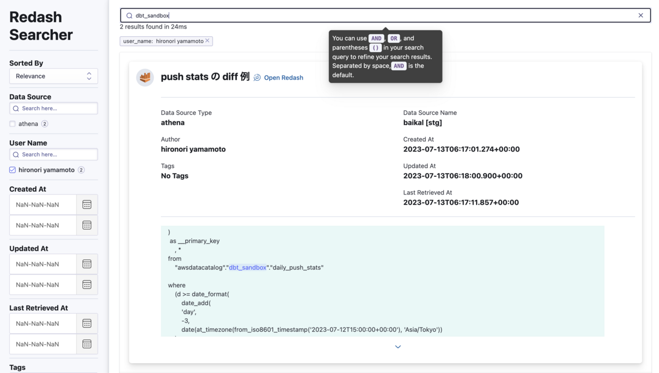Open the calendar picker for the first Created At field
The image size is (659, 373).
click(x=87, y=204)
